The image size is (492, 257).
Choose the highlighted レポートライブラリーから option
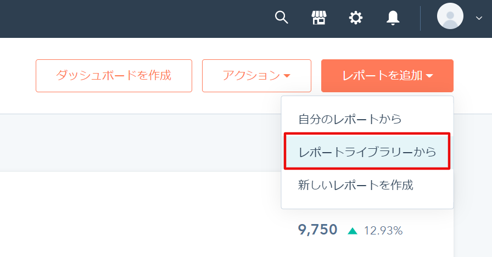point(367,152)
